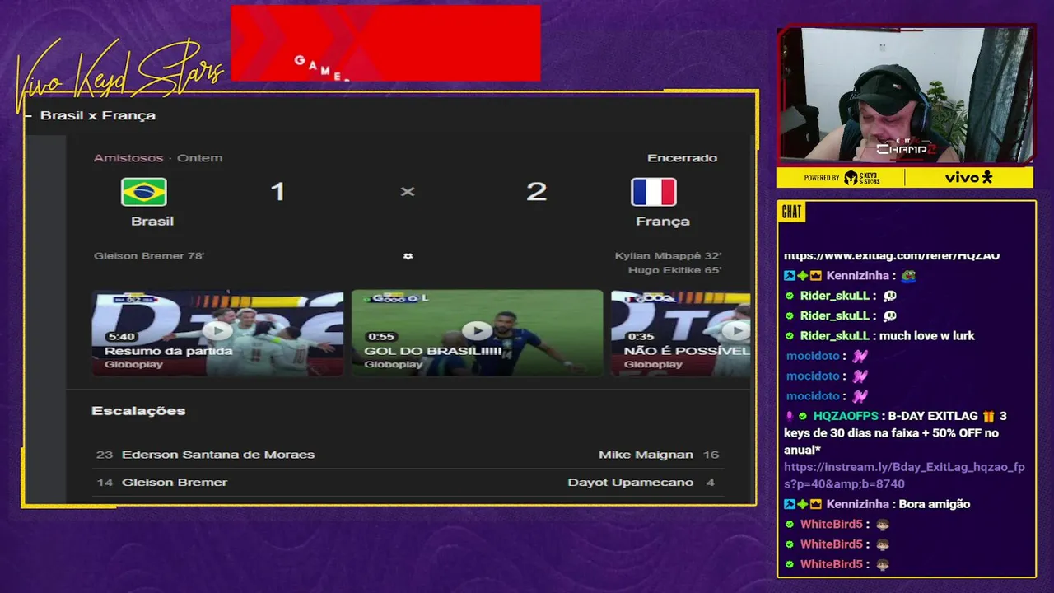
Task: Click Rider_skuLL's much love w lurk message
Action: [927, 336]
